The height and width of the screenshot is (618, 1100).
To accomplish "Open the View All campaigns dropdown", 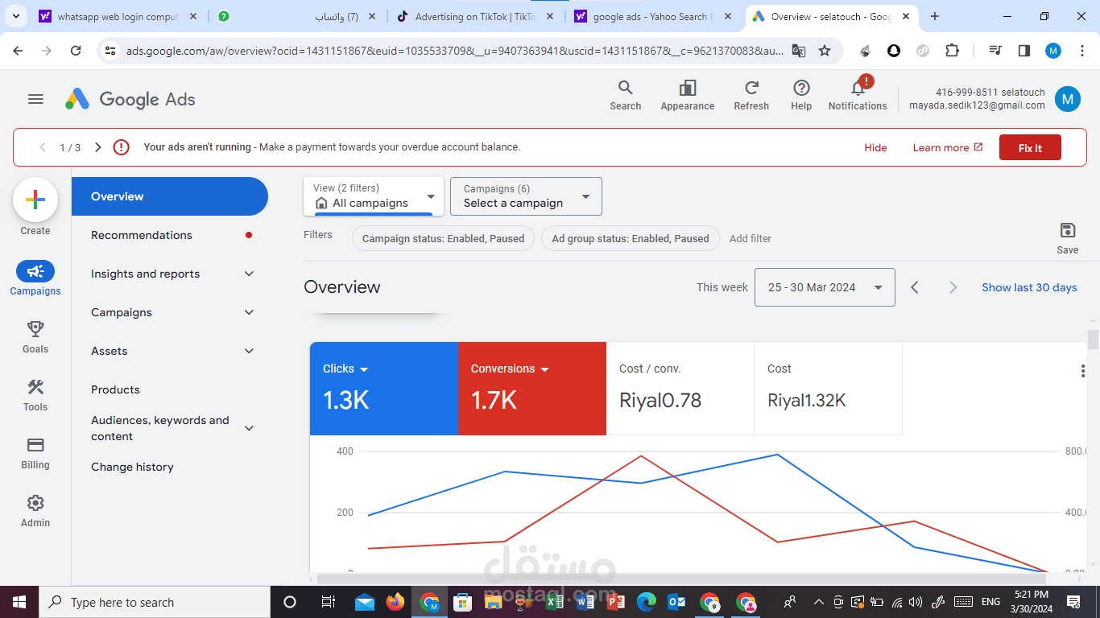I will point(374,196).
